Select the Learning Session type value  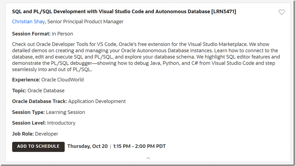pos(65,112)
